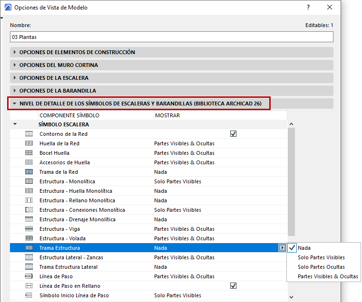
Task: Click Estructura - Monolítica Solo Partes Visibles value
Action: 177,181
